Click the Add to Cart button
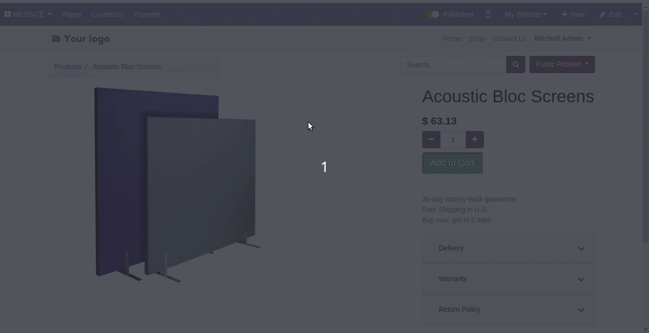This screenshot has height=333, width=649. click(452, 163)
